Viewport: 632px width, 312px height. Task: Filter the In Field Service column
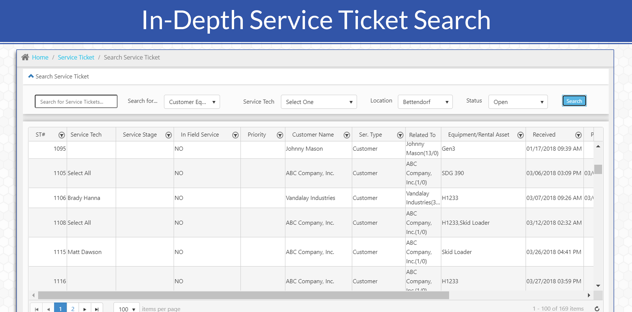click(235, 135)
